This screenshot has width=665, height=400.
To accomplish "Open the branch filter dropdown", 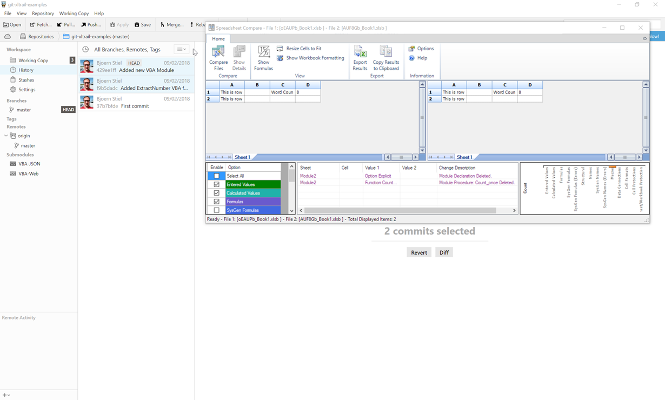I will [181, 49].
